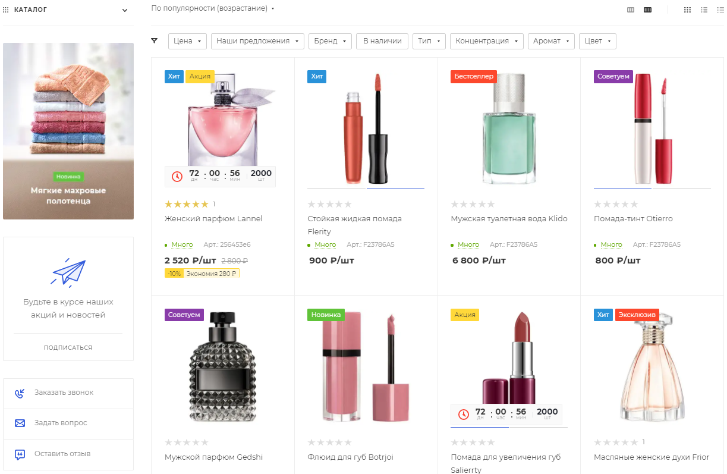Open 'Мужская туалетная вода Klido' link
Image resolution: width=727 pixels, height=474 pixels.
[x=509, y=219]
